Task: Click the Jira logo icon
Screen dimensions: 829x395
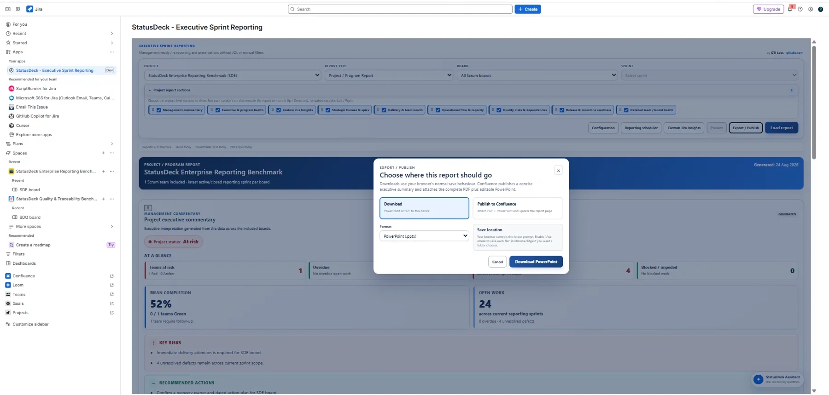Action: coord(29,9)
